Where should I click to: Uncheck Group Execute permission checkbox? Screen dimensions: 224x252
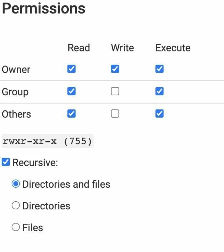pyautogui.click(x=159, y=91)
